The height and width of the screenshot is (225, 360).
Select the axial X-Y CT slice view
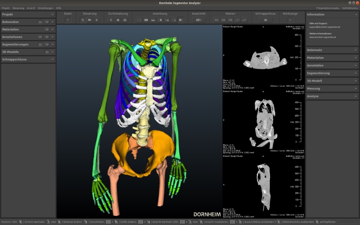pyautogui.click(x=264, y=57)
